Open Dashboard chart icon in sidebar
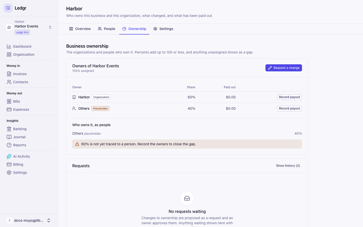363x227 pixels. (x=9, y=46)
